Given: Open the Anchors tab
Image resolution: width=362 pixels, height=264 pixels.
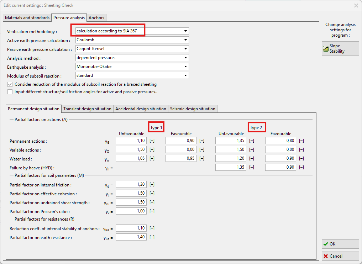Looking at the screenshot, I should click(96, 18).
